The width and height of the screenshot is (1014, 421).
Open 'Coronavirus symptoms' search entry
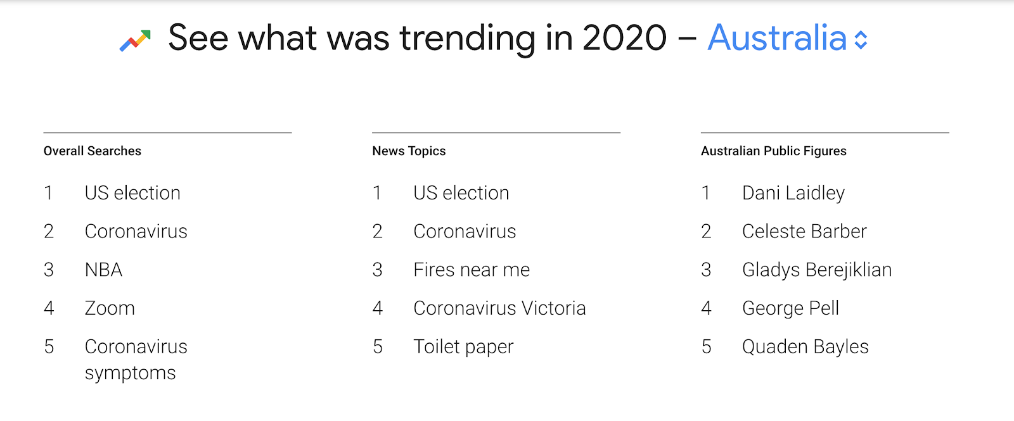(x=136, y=360)
